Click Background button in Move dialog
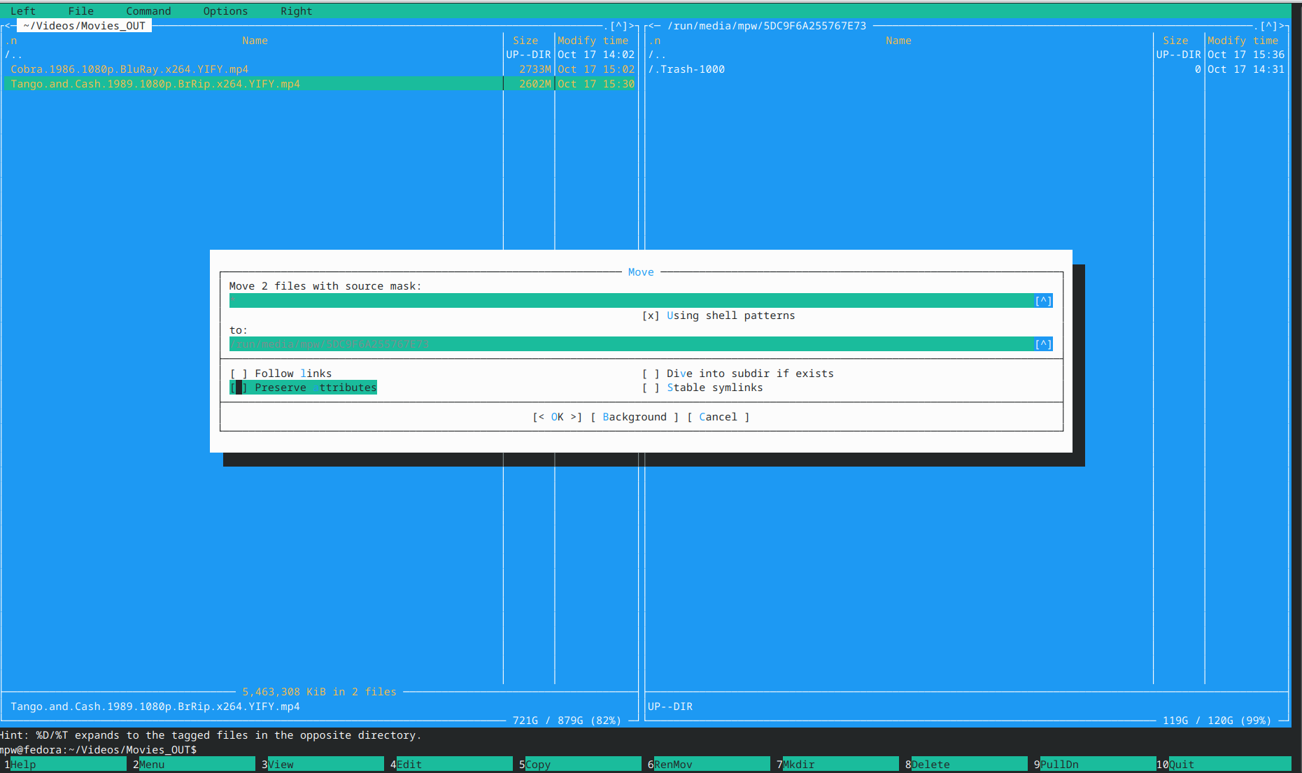Viewport: 1302px width, 773px height. tap(635, 417)
